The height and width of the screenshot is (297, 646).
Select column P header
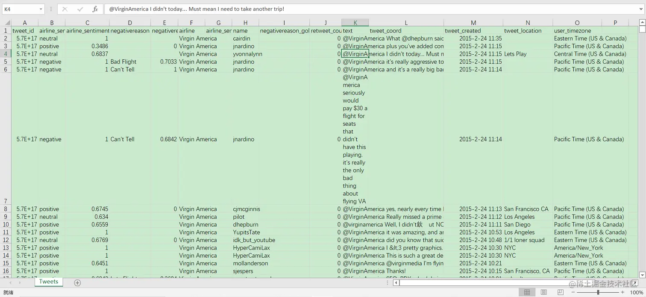(x=615, y=23)
